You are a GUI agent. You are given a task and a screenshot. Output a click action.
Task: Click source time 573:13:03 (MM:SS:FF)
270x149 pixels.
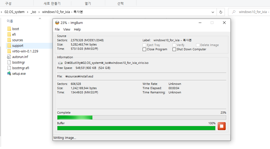coord(84,49)
